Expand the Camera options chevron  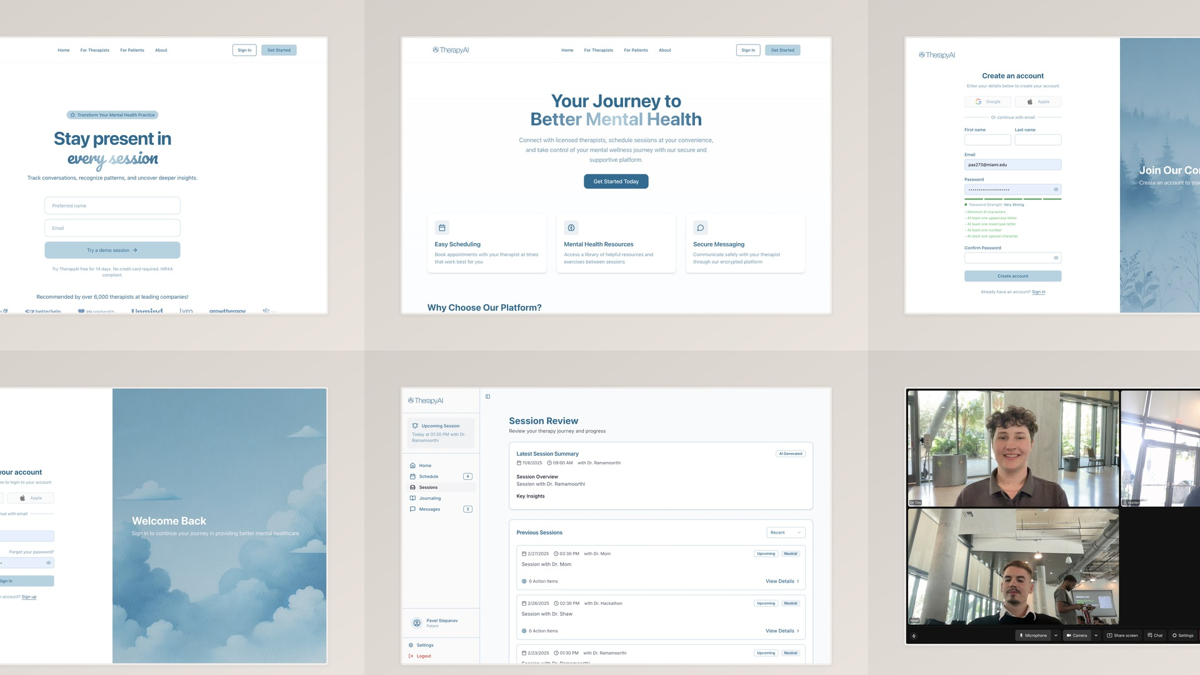coord(1096,635)
